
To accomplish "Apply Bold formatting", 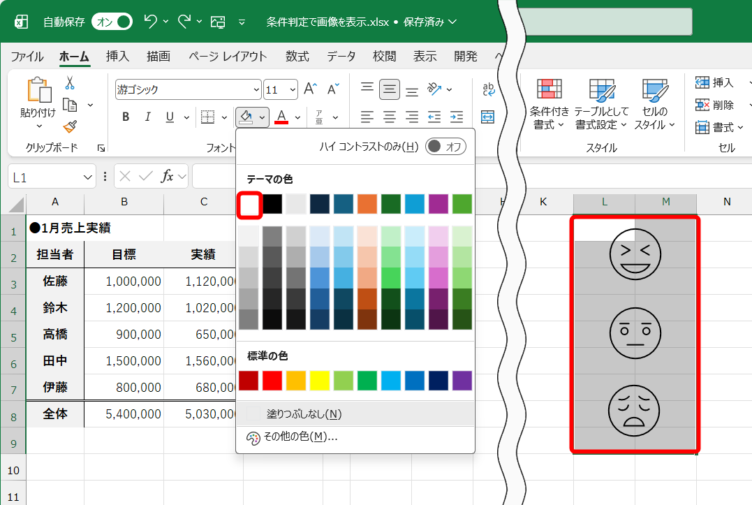I will 126,117.
